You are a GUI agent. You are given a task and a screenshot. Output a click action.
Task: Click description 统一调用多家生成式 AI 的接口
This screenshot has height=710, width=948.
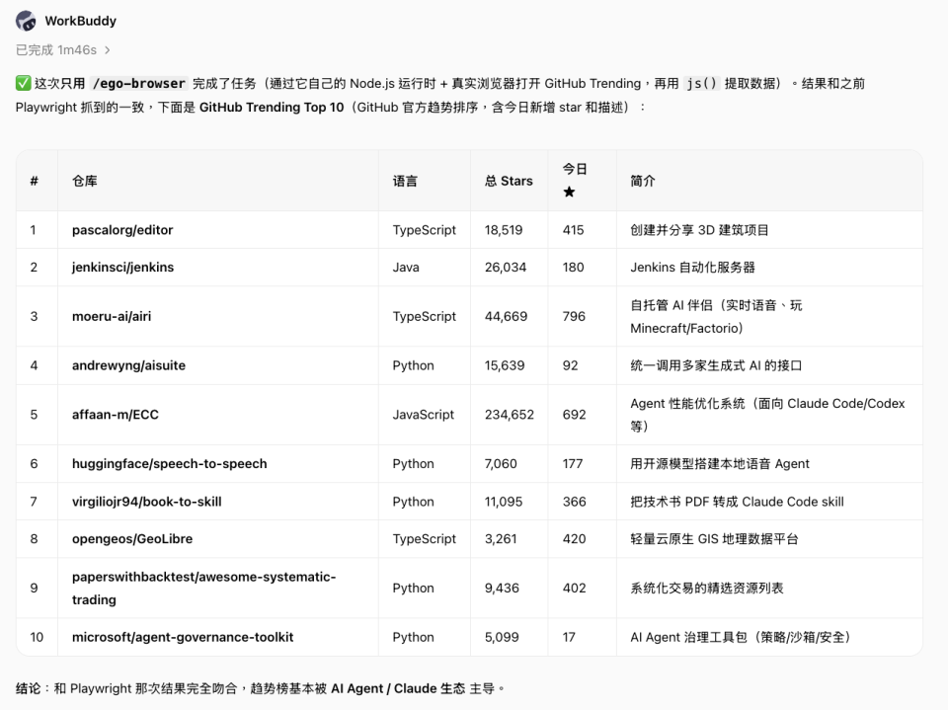[716, 365]
